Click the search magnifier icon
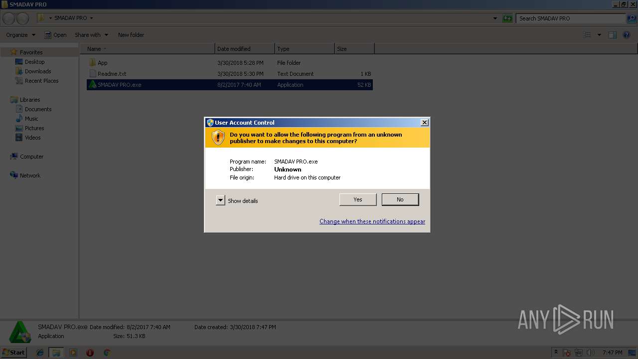Screen dimensions: 638x359 coord(632,18)
